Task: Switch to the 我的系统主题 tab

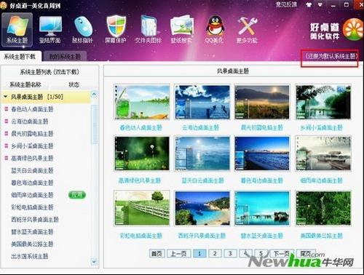Action: (x=65, y=57)
